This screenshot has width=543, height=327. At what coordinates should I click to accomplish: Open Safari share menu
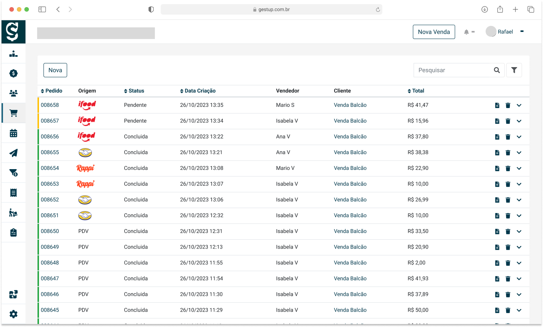tap(500, 9)
